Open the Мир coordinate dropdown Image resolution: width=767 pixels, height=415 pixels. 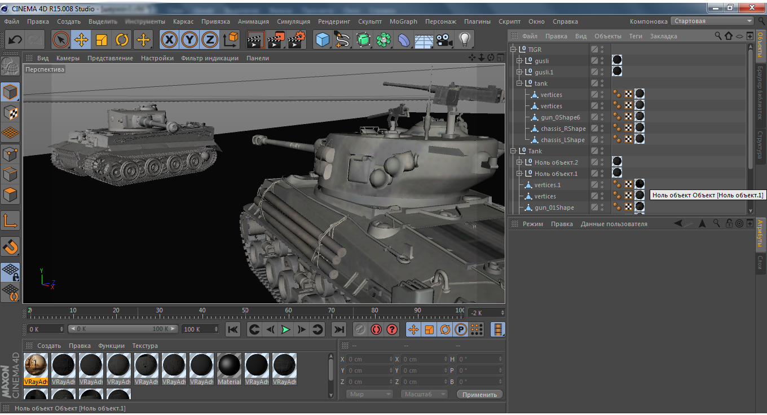click(x=369, y=394)
